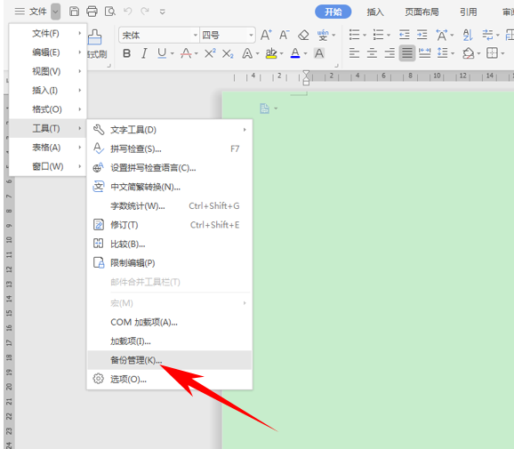
Task: Toggle justified alignment button
Action: pyautogui.click(x=407, y=53)
